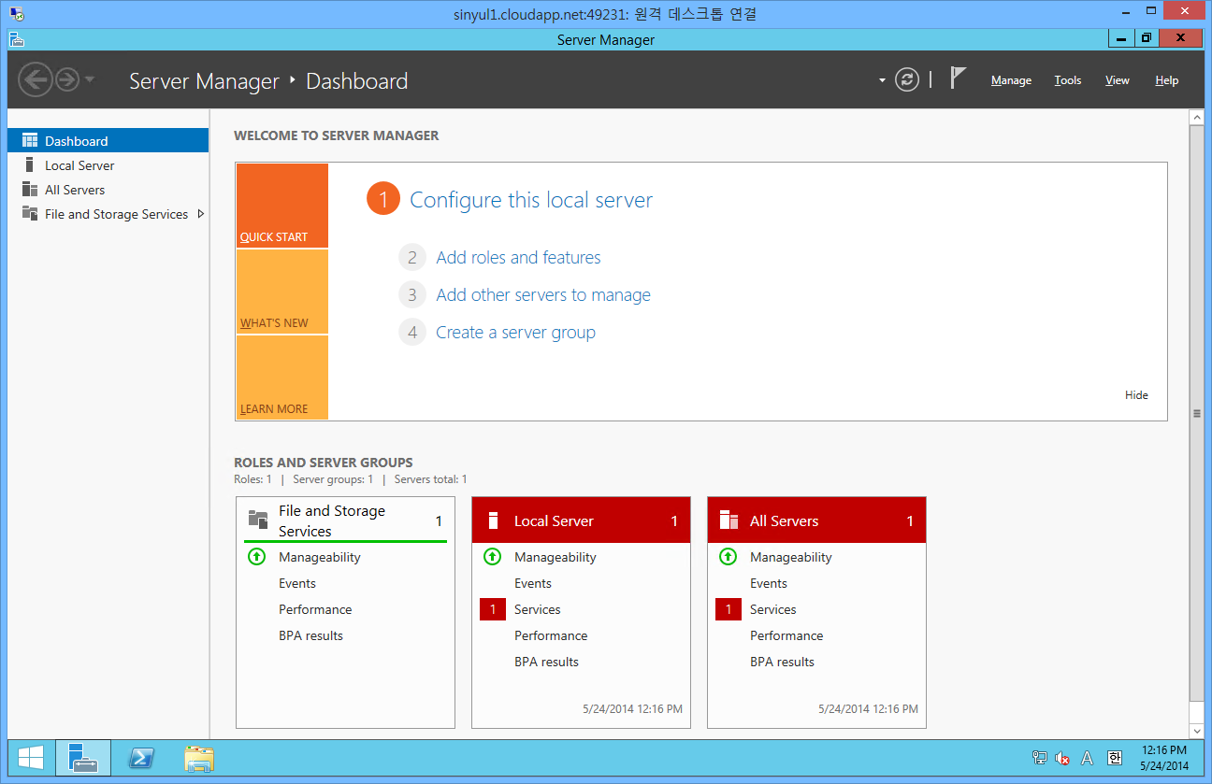Click Manageability status icon in File and Storage tile
The image size is (1212, 784).
pos(257,557)
